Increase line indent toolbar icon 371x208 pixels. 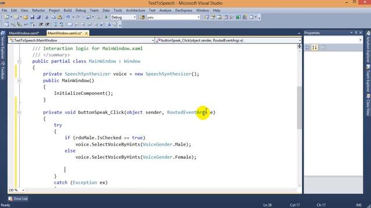tap(48, 24)
